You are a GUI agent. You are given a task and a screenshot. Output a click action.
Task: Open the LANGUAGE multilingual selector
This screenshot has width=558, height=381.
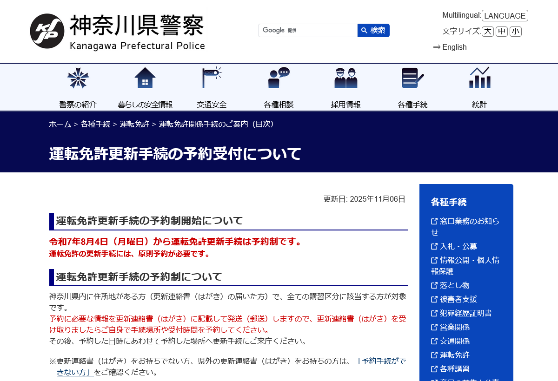point(505,16)
